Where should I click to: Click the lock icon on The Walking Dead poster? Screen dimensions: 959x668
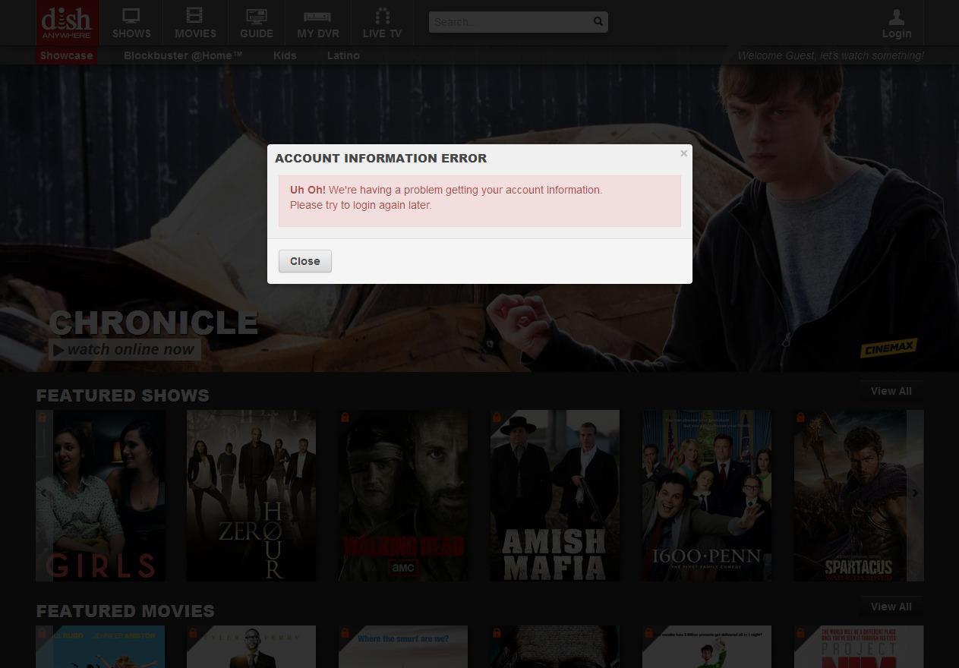pyautogui.click(x=345, y=417)
